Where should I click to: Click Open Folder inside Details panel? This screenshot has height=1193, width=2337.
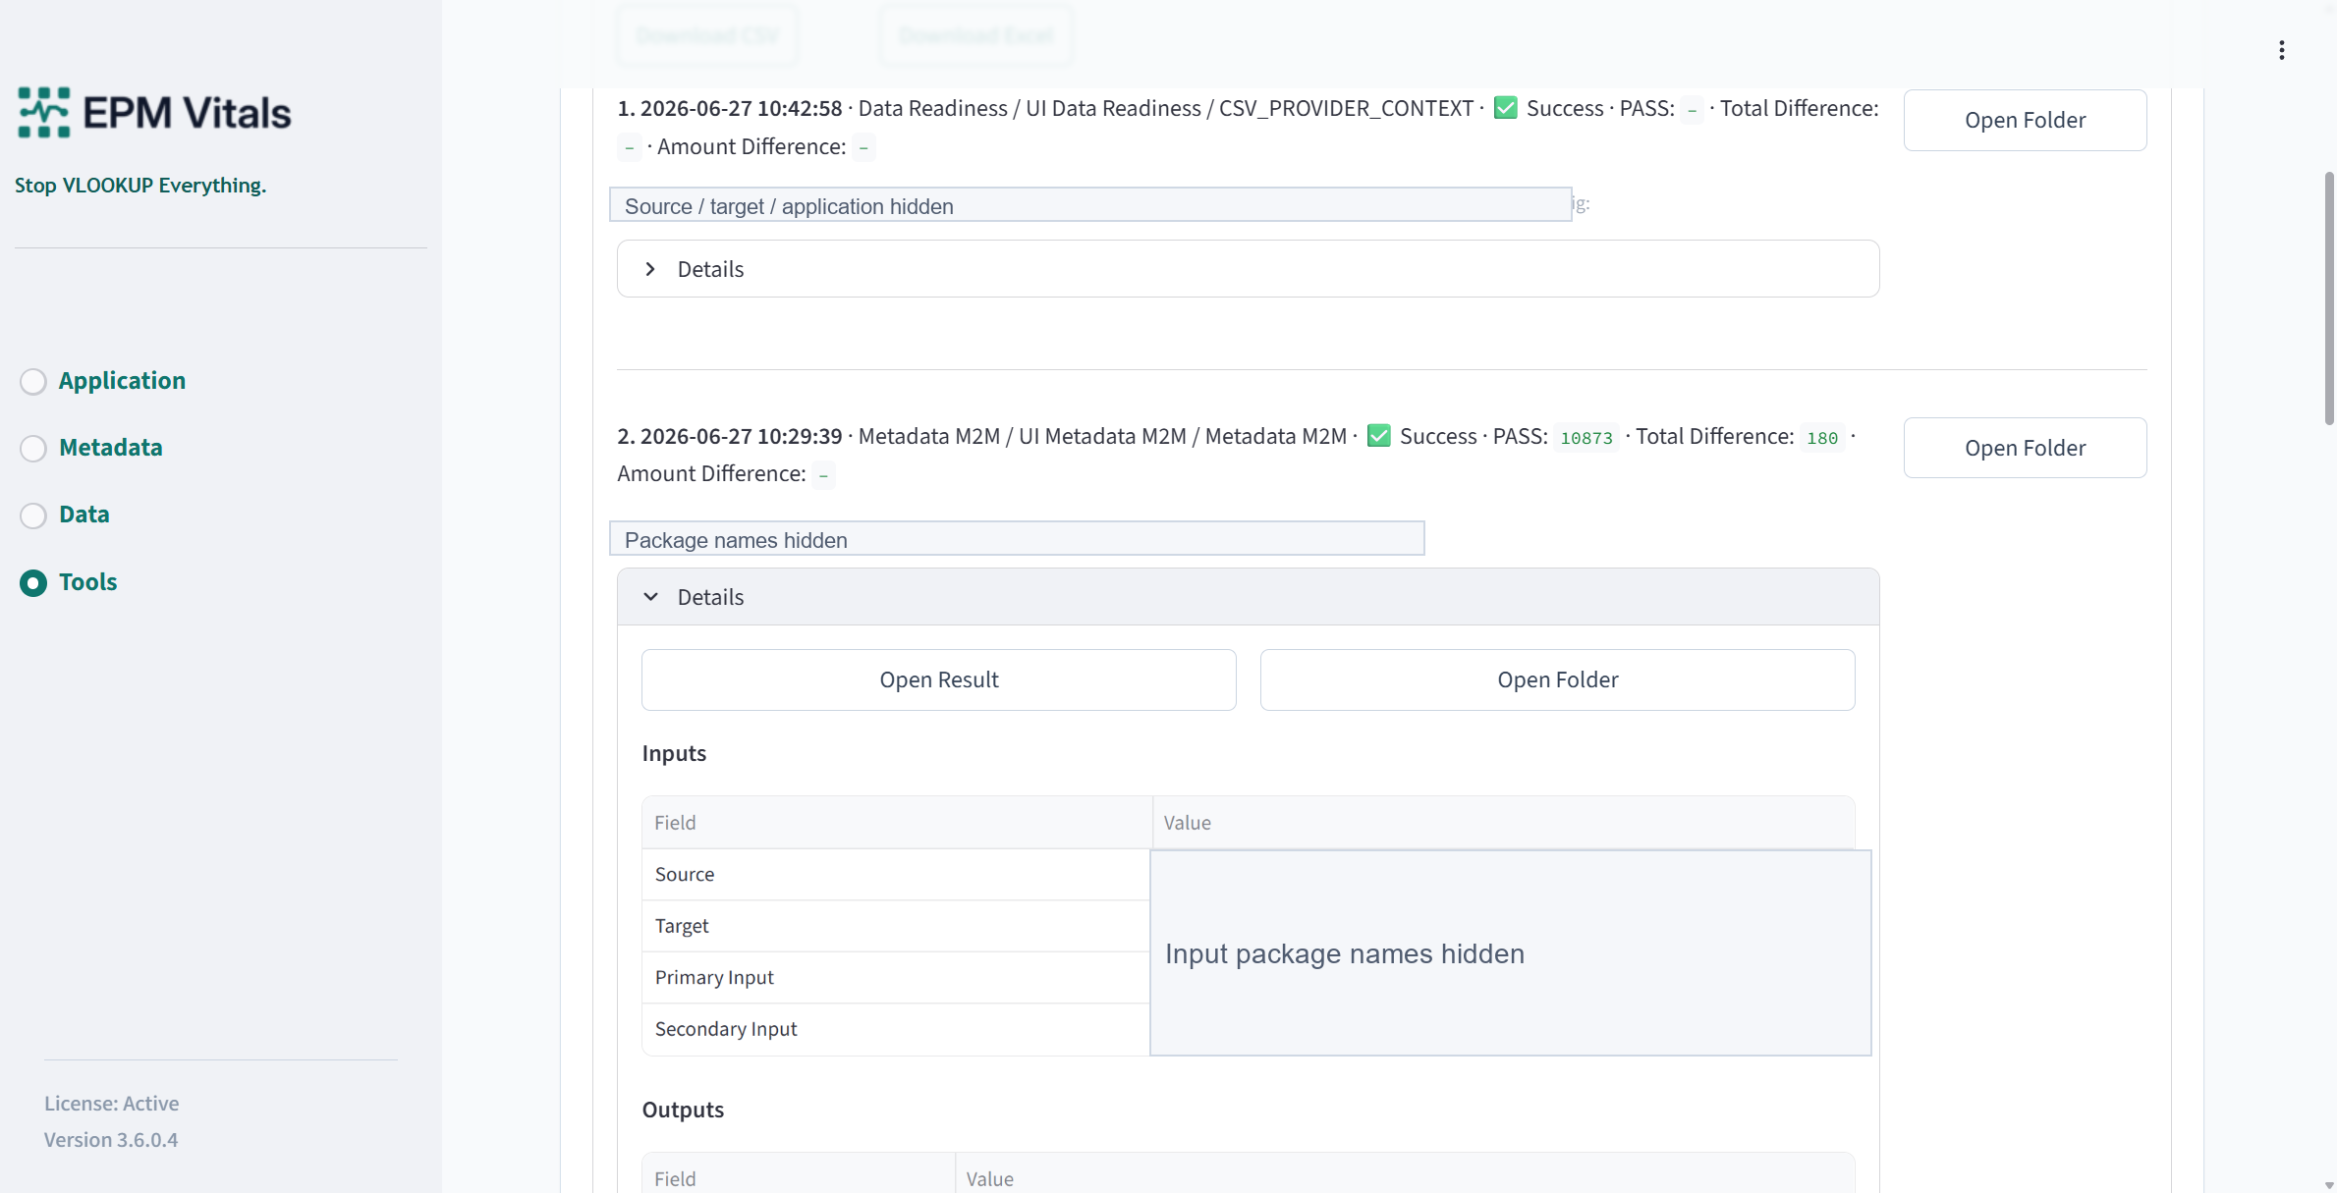[1557, 679]
